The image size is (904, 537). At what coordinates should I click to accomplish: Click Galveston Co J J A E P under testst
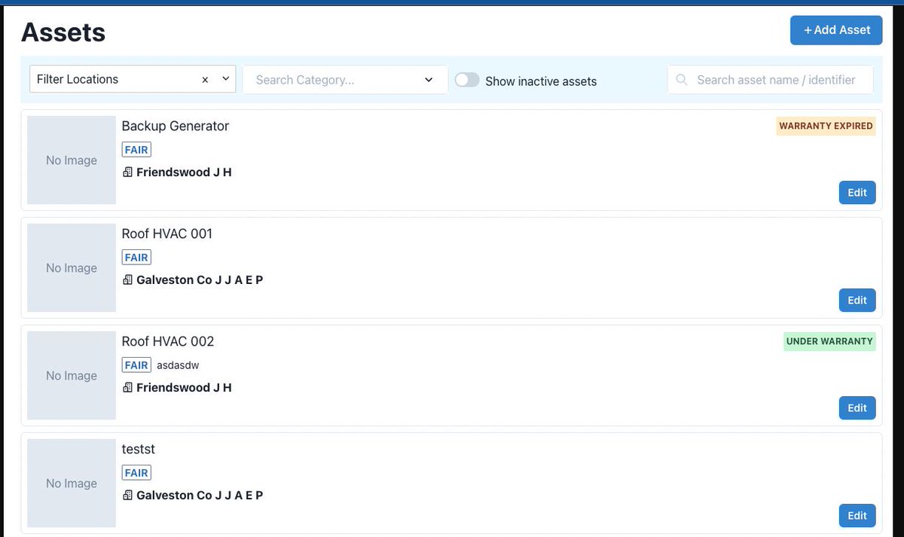200,496
